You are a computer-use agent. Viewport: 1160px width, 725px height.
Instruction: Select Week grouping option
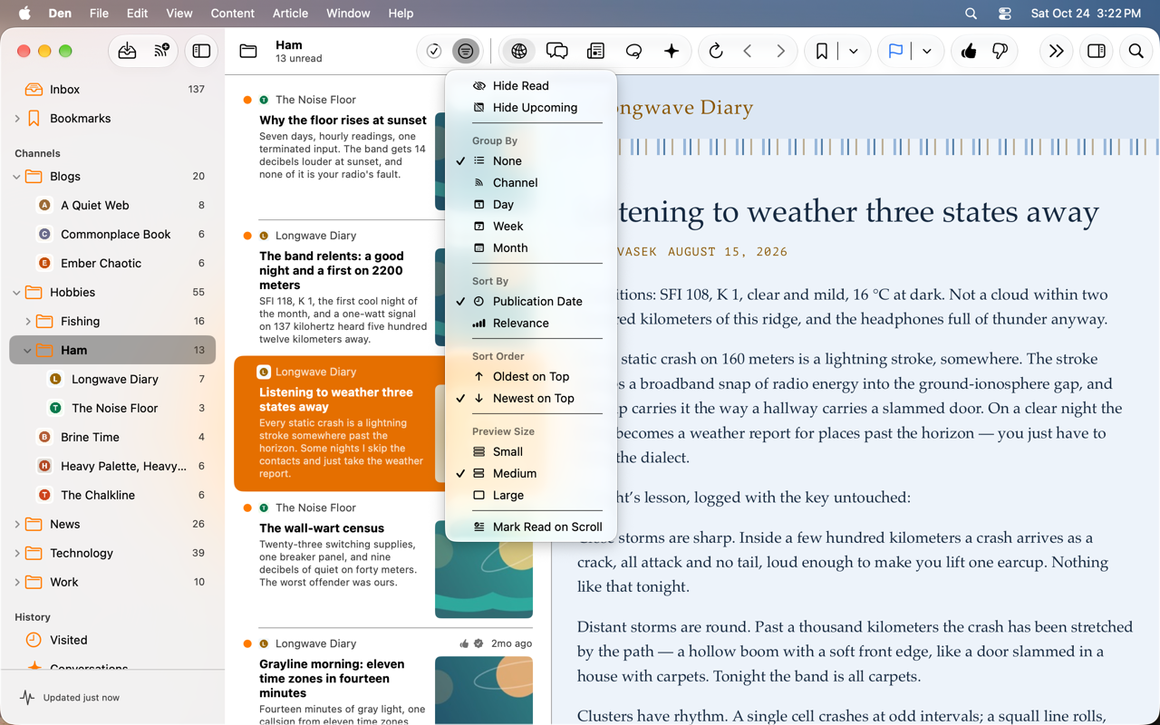(531, 226)
